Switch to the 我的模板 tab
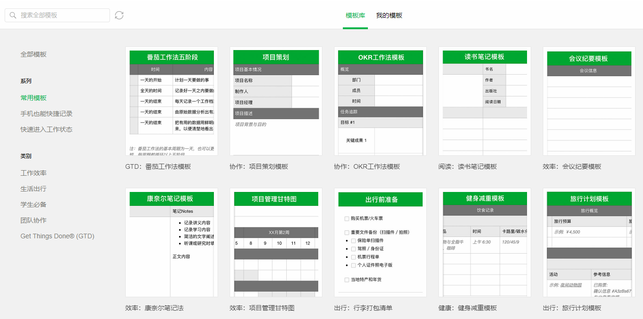This screenshot has height=319, width=643. [x=390, y=15]
